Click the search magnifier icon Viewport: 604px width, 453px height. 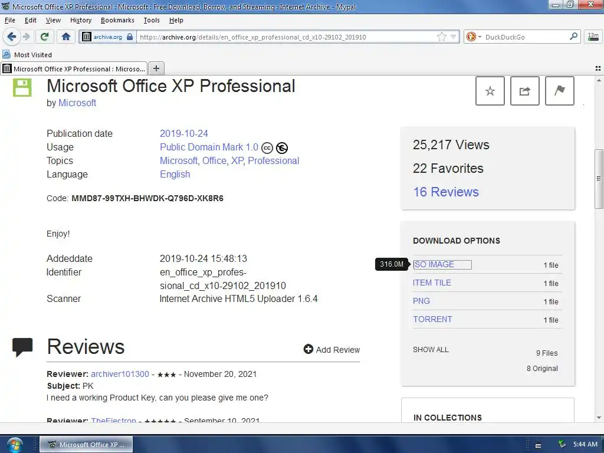coord(573,37)
